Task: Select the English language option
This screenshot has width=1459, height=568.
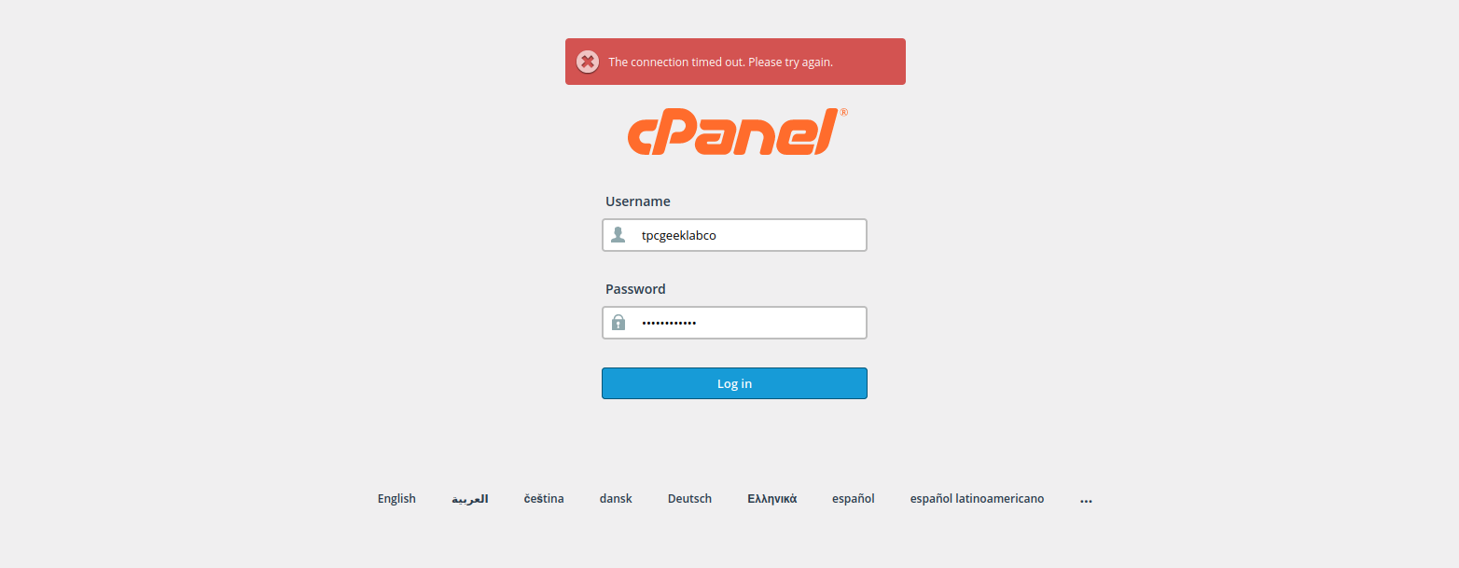Action: [396, 499]
